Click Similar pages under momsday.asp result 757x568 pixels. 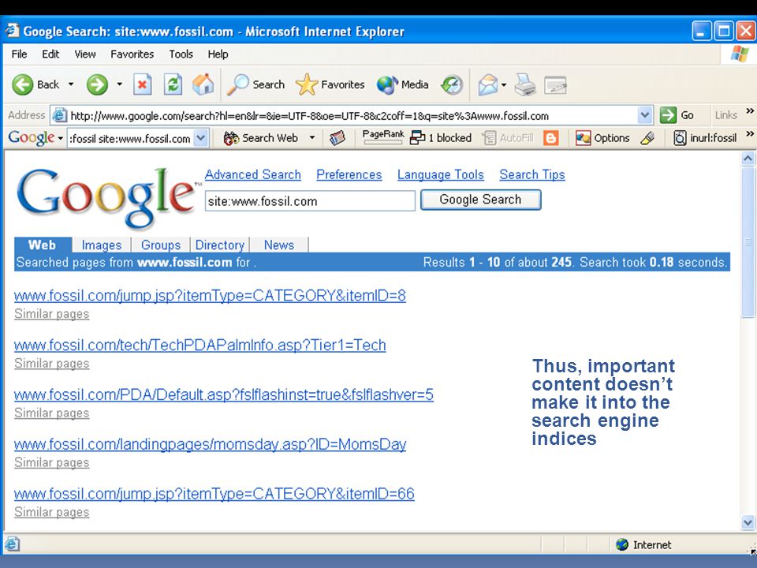tap(52, 463)
